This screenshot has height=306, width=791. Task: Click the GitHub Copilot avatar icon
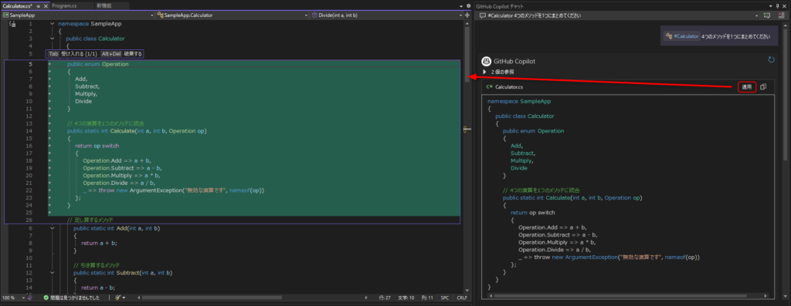coord(487,61)
